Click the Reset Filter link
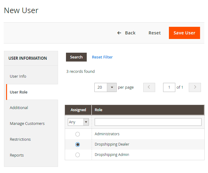The width and height of the screenshot is (208, 173). tap(102, 57)
